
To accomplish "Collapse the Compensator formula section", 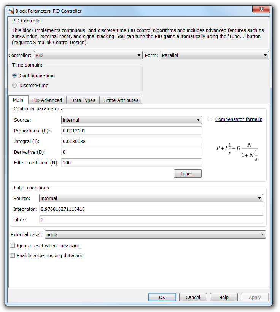I will (209, 119).
